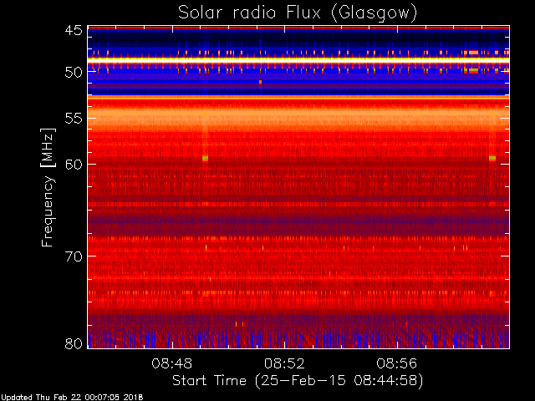The height and width of the screenshot is (401, 535).
Task: Click the Frequency [MHz] axis label
Action: pos(48,187)
